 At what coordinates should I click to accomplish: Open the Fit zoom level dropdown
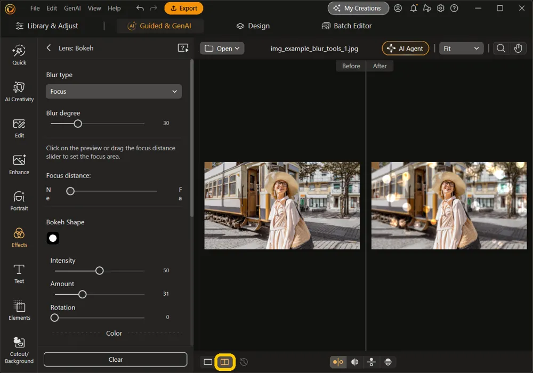[461, 48]
